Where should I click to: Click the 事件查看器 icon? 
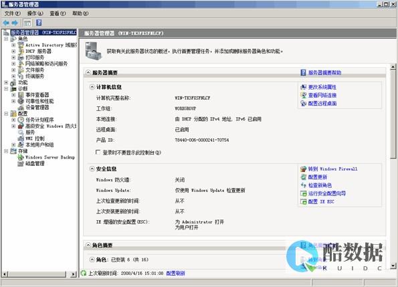[x=21, y=95]
